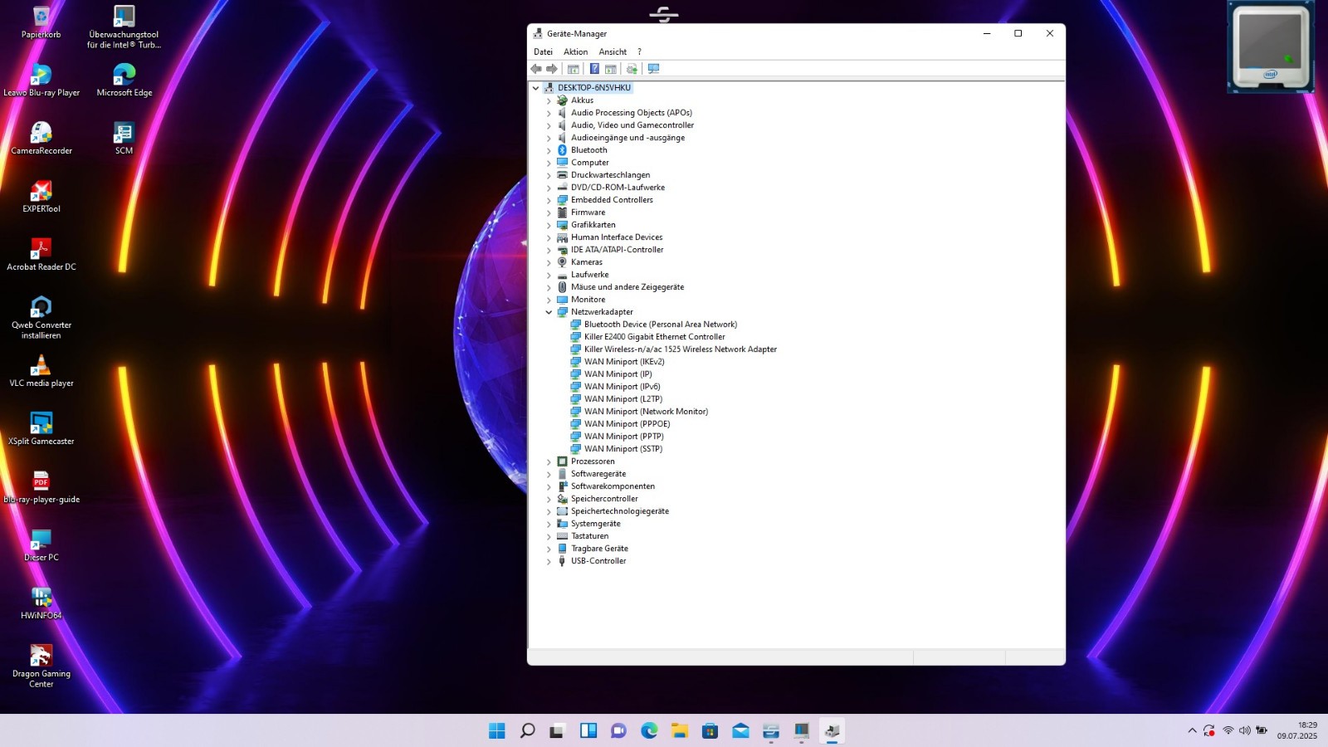Select the Dieser PC desktop icon

coord(41,545)
